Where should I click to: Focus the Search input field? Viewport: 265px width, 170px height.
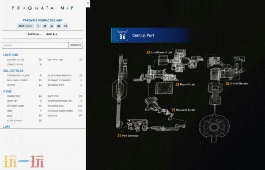coord(35,45)
